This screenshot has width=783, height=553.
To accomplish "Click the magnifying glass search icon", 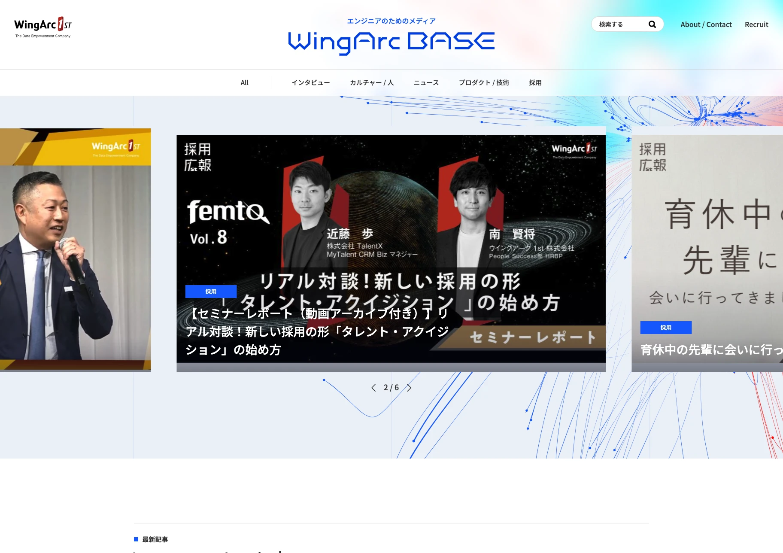I will [x=652, y=24].
